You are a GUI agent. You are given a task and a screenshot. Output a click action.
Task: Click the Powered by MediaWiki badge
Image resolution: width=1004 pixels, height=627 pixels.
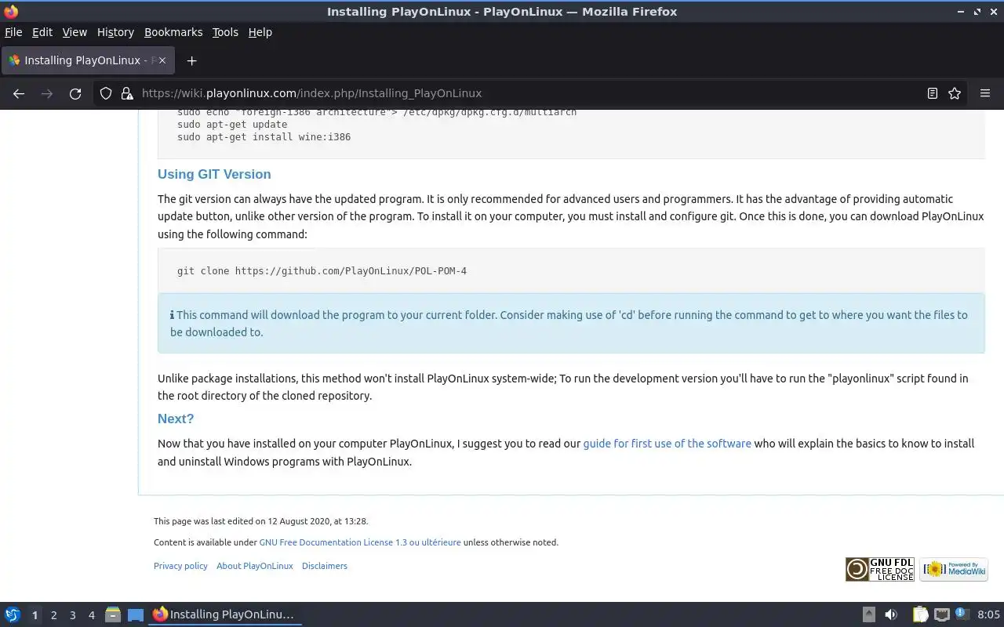954,569
